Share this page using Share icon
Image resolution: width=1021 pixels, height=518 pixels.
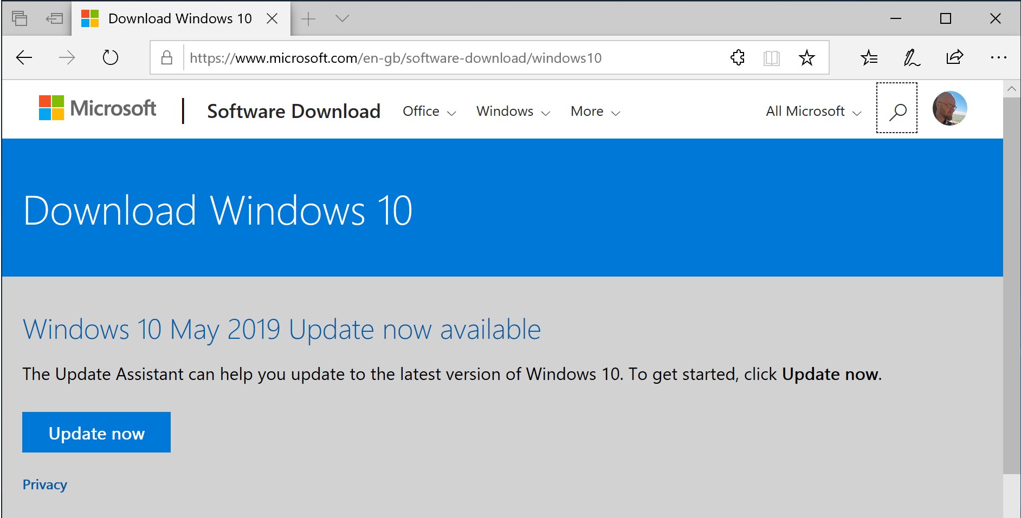(x=954, y=57)
